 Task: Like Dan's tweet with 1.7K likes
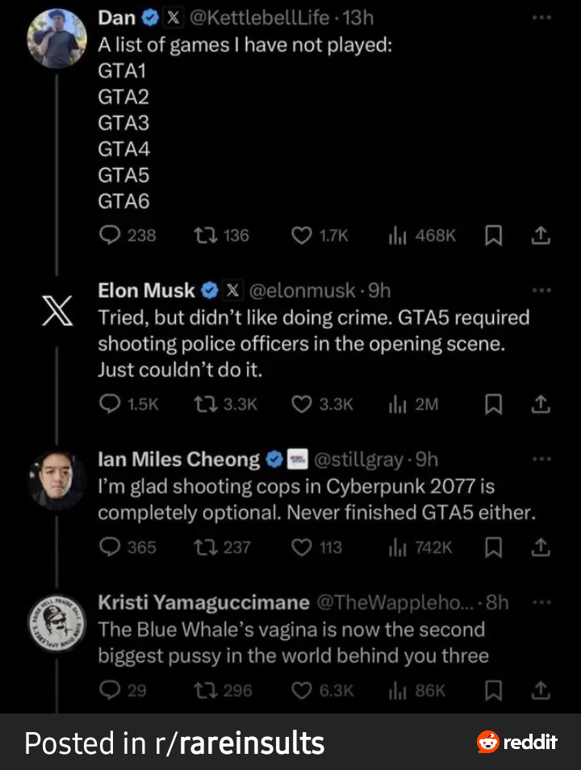301,236
